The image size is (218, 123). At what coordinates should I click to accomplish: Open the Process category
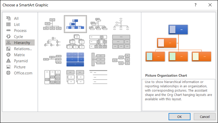point(20,31)
